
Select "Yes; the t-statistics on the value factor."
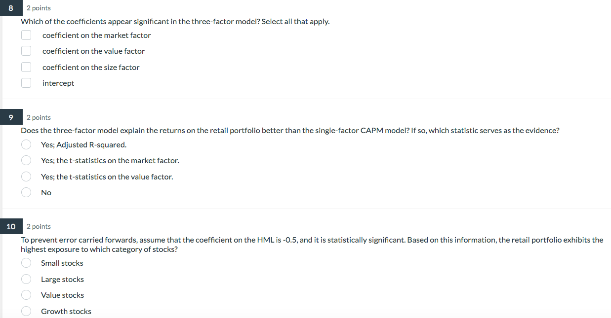(26, 176)
